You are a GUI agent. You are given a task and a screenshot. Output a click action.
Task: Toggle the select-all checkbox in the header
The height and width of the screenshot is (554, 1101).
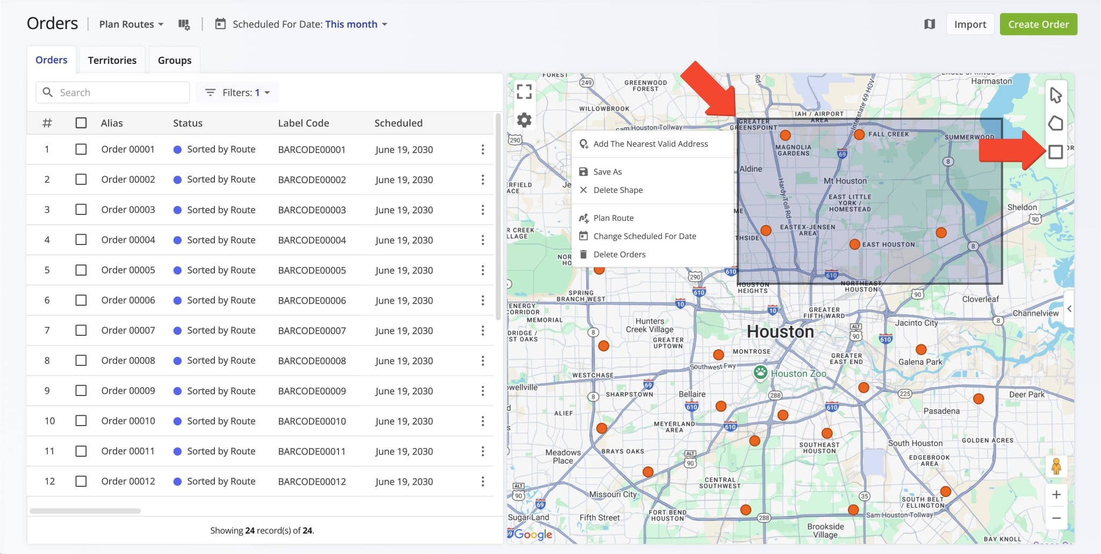[81, 123]
